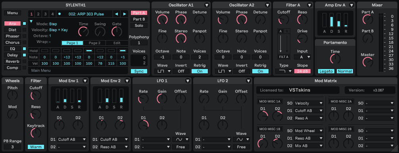This screenshot has height=153, width=399.
Task: Click the Solo button
Action: pyautogui.click(x=139, y=26)
